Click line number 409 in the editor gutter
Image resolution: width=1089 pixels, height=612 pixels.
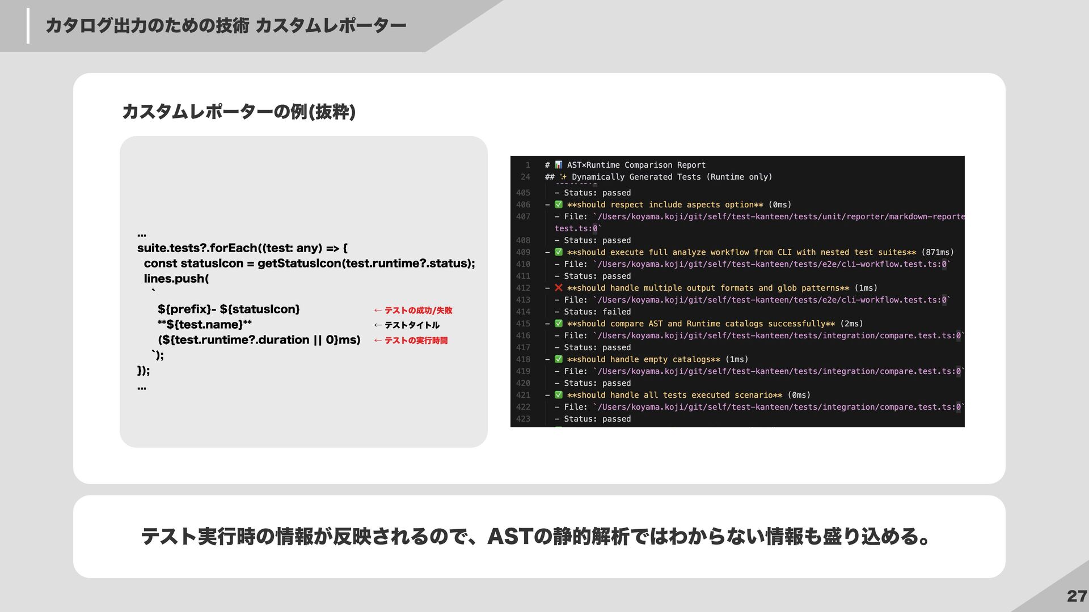pyautogui.click(x=523, y=252)
